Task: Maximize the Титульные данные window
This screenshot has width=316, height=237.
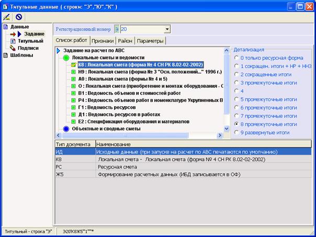Action: click(300, 7)
